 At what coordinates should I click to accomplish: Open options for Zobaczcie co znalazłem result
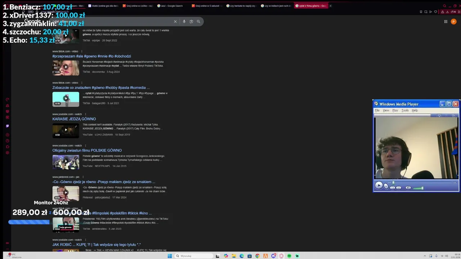[82, 83]
